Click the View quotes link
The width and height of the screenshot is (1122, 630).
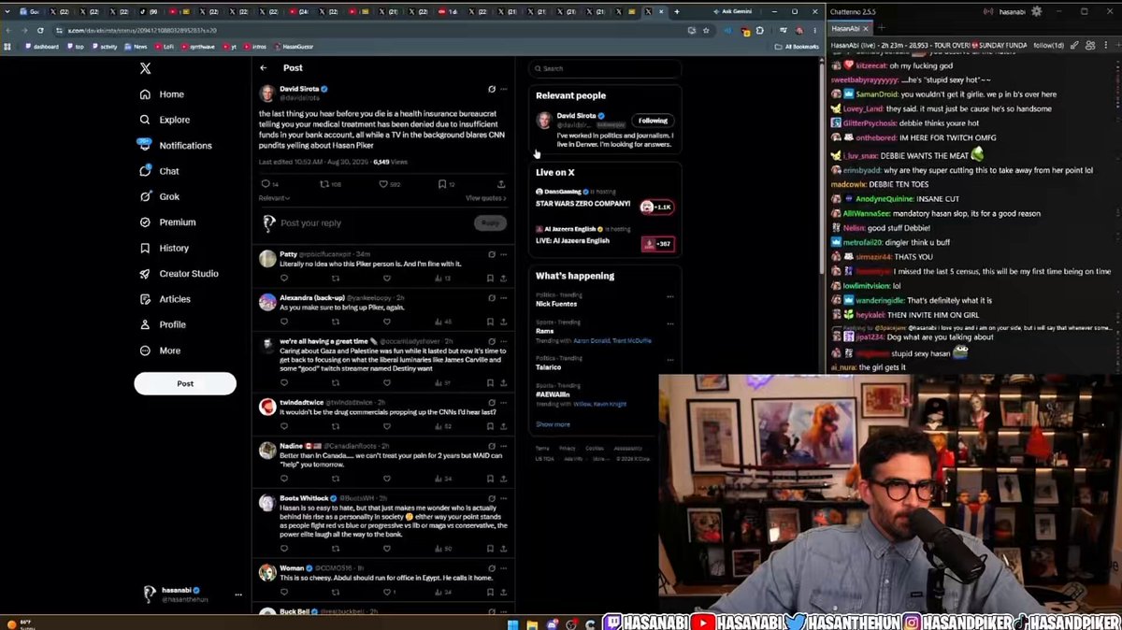click(486, 198)
